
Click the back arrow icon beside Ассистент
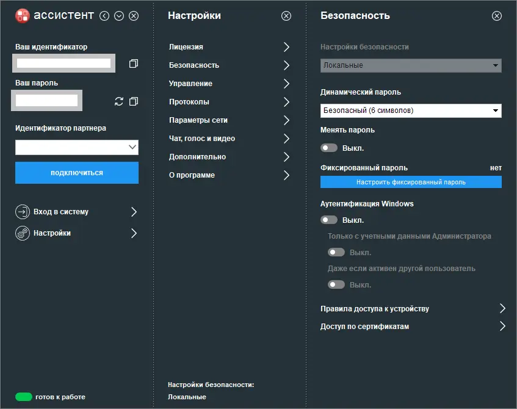pos(104,16)
